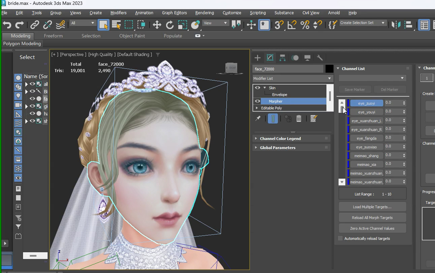Toggle Show End Result icon
Viewport: 435px width, 273px height.
[273, 119]
